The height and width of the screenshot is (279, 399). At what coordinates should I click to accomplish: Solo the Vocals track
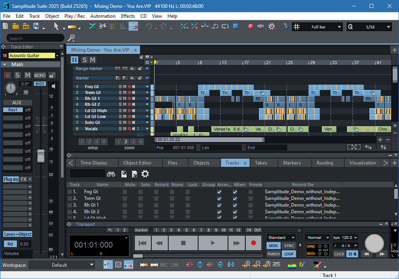tap(120, 129)
